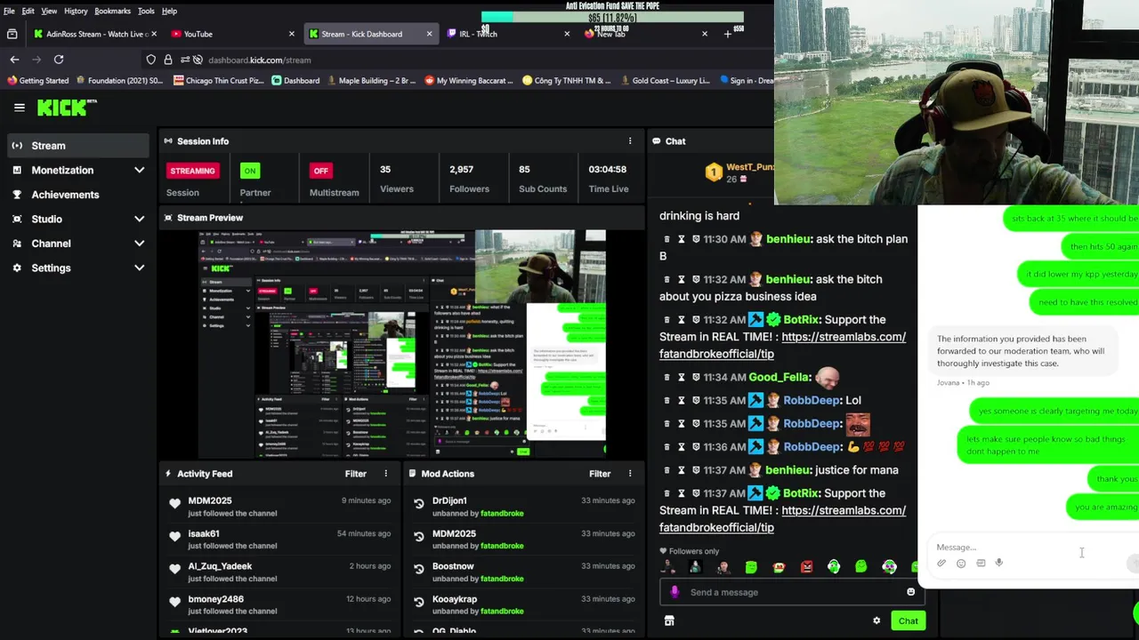Click GIF icon in support message box
The width and height of the screenshot is (1139, 640).
[981, 563]
